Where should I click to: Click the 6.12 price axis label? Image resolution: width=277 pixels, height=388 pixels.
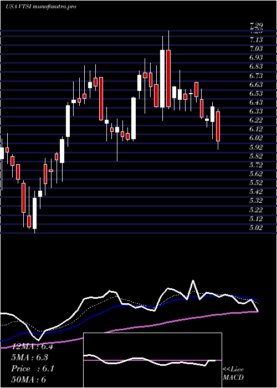[256, 129]
